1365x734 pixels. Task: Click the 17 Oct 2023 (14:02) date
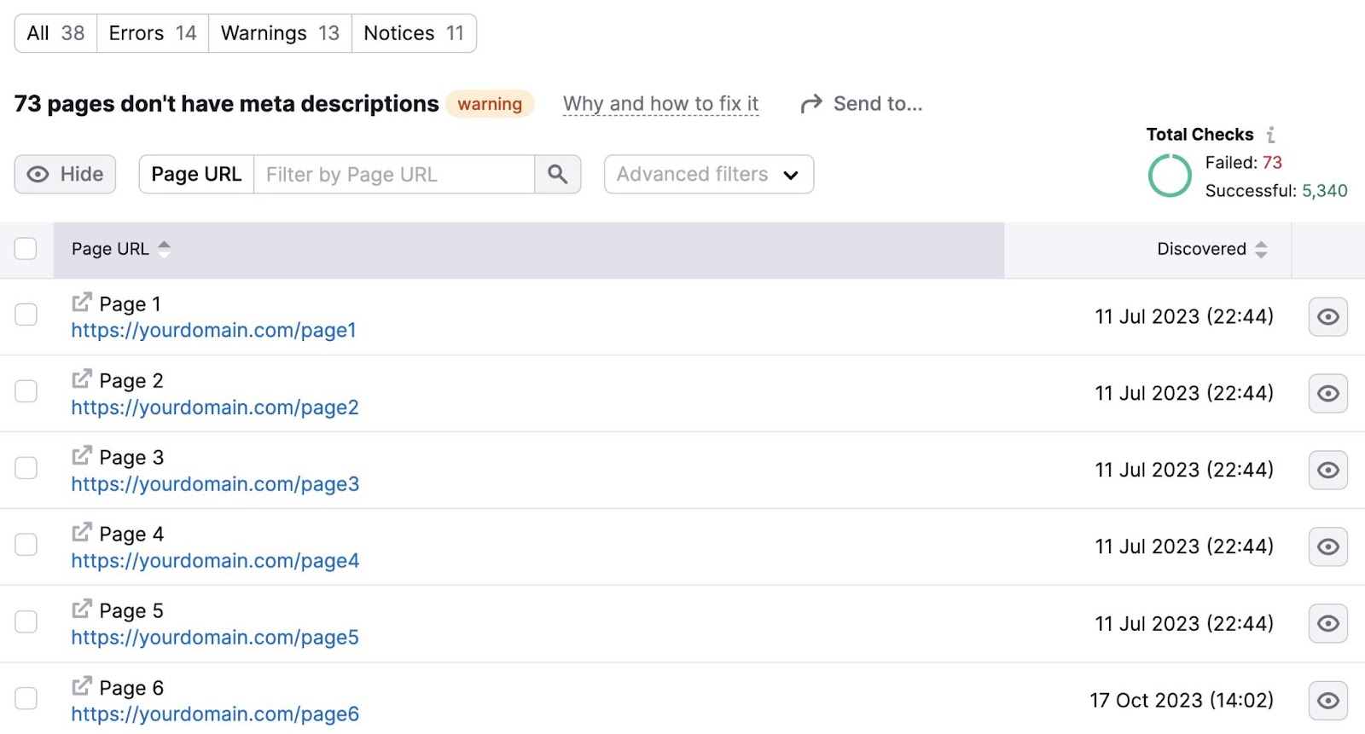pos(1182,701)
